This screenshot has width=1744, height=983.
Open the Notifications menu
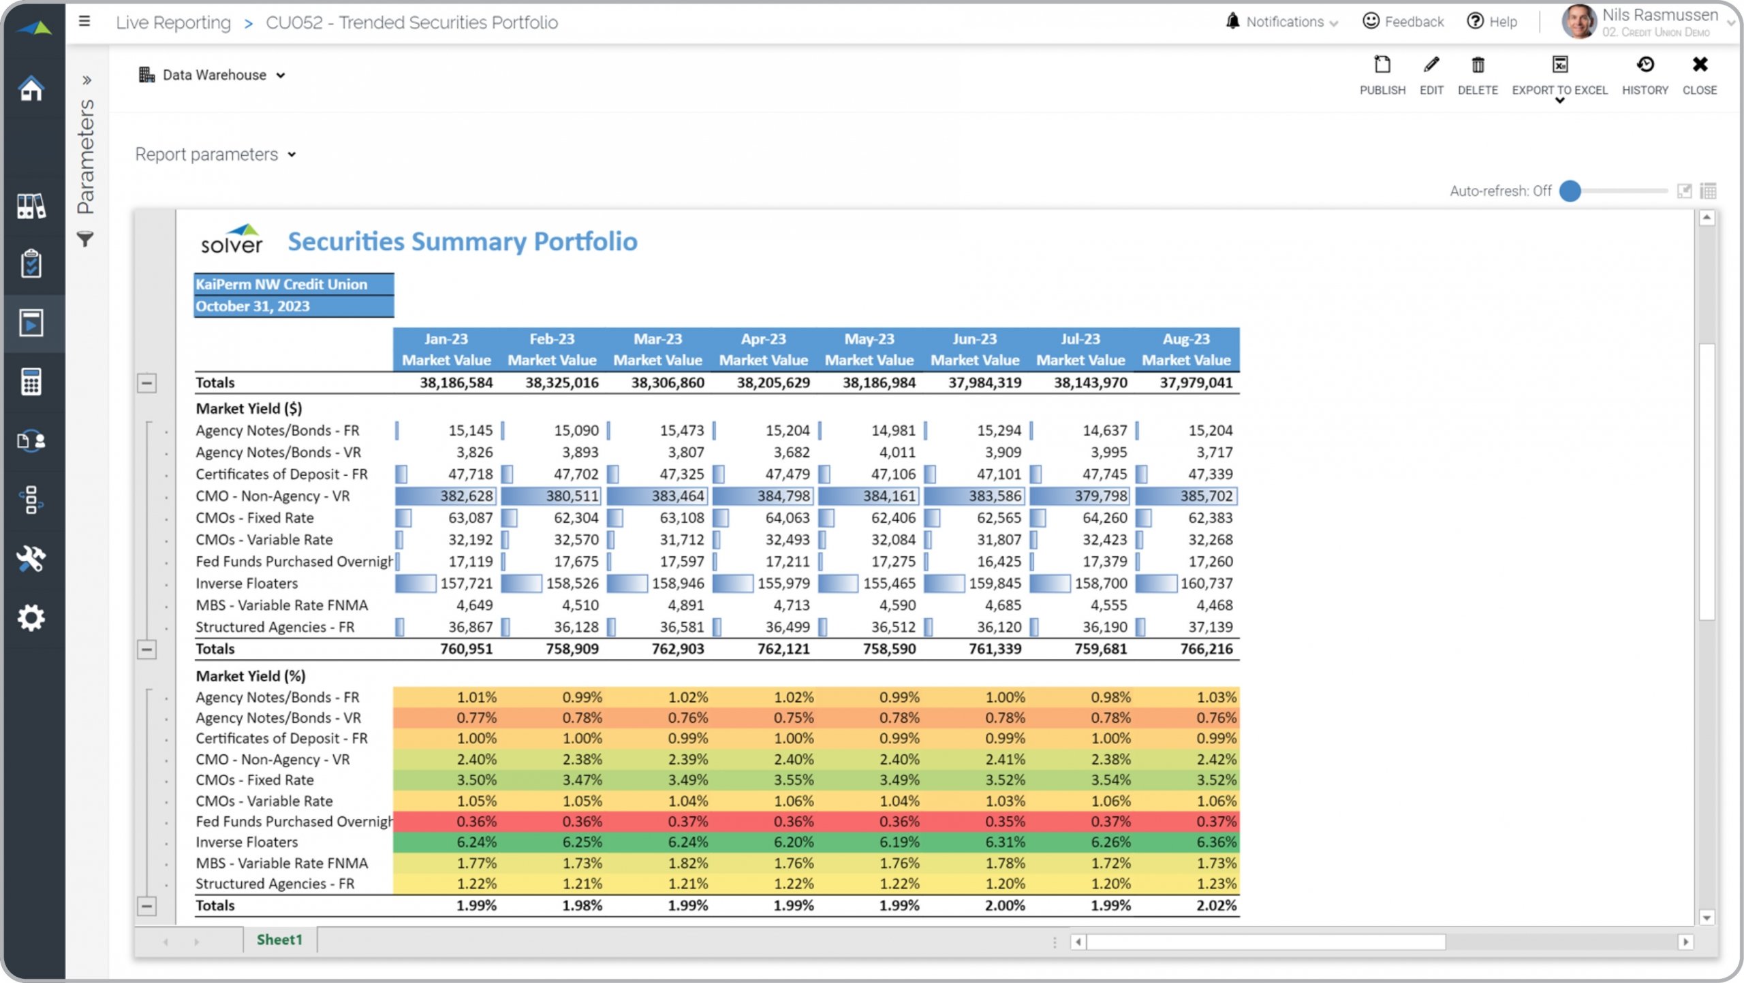pos(1283,22)
